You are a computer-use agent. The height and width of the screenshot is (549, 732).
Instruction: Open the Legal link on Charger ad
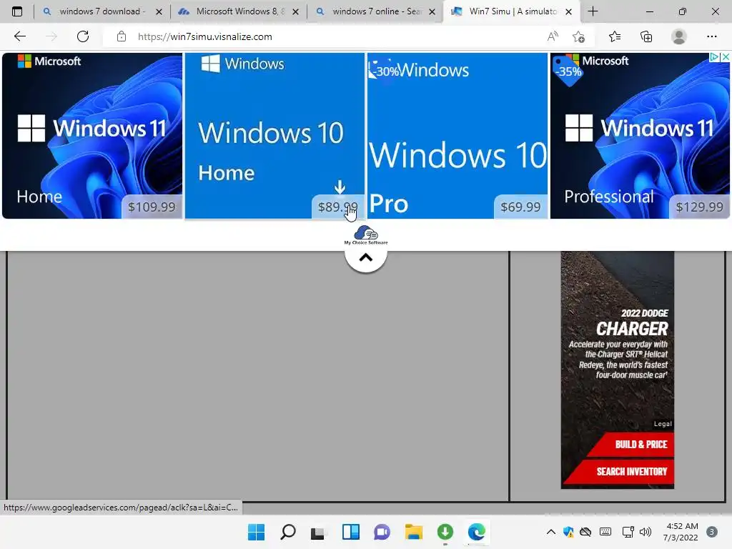tap(663, 424)
